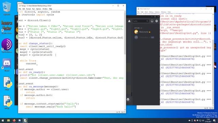Open Resource Hacker desktop shortcut
The height and width of the screenshot is (123, 218).
tap(7, 27)
